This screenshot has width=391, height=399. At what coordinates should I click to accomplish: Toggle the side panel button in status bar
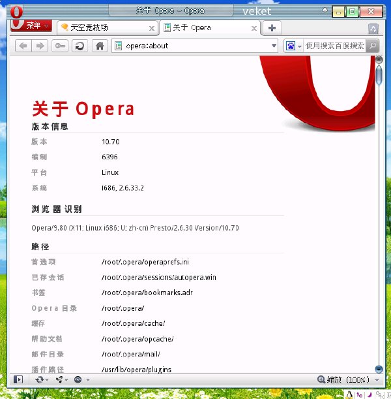point(18,379)
